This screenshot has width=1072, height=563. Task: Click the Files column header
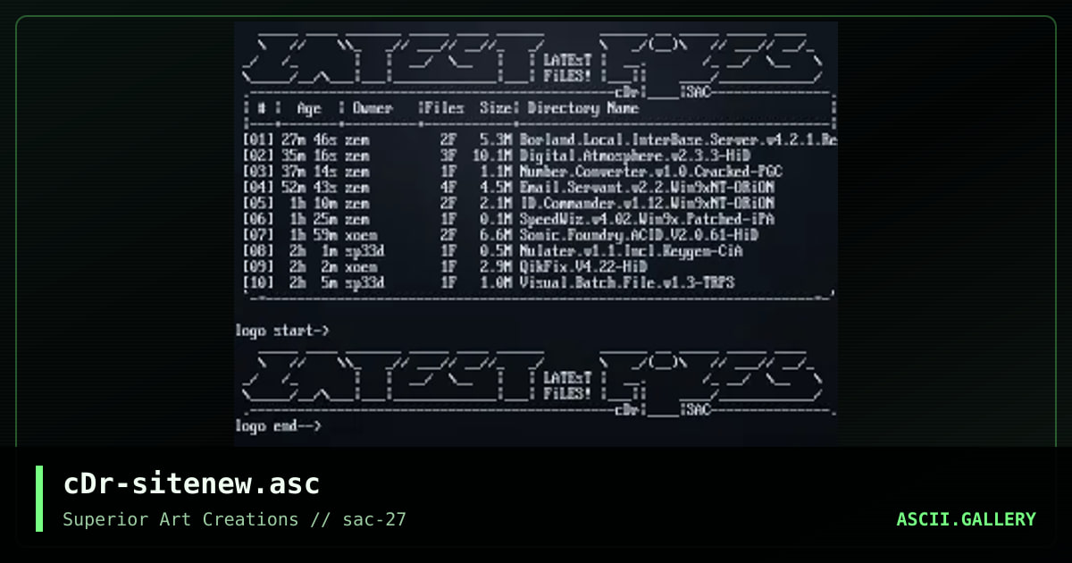pyautogui.click(x=444, y=108)
